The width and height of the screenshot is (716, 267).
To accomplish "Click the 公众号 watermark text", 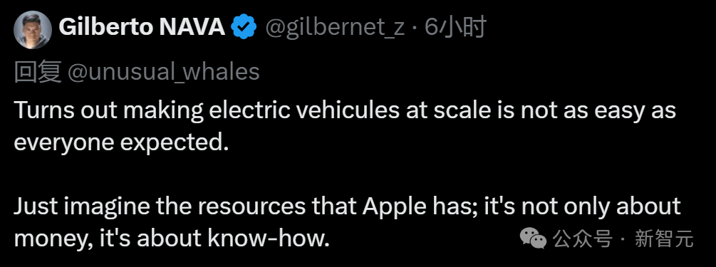I will coord(582,239).
